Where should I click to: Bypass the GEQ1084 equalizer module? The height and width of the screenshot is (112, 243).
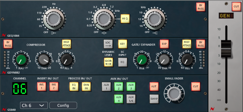click(200, 7)
